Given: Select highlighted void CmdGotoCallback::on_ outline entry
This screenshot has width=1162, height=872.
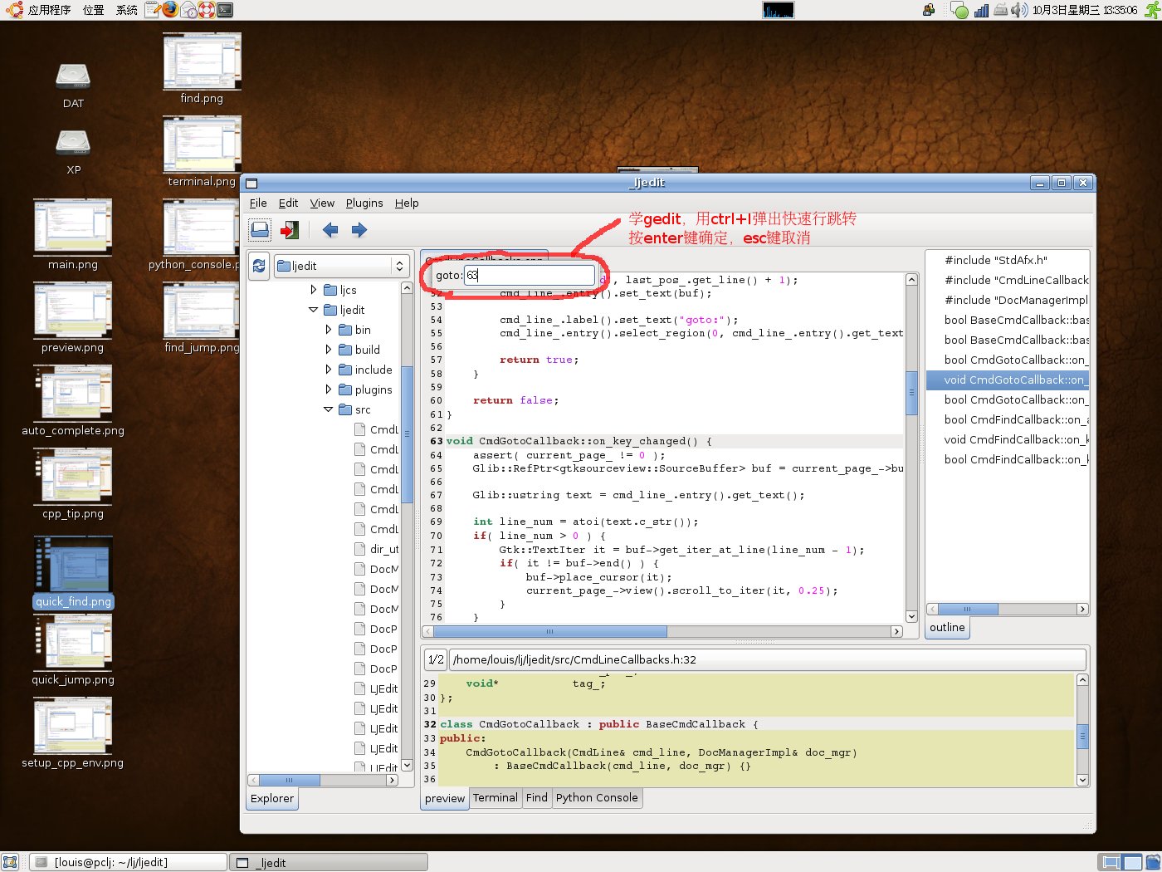Looking at the screenshot, I should 1008,380.
